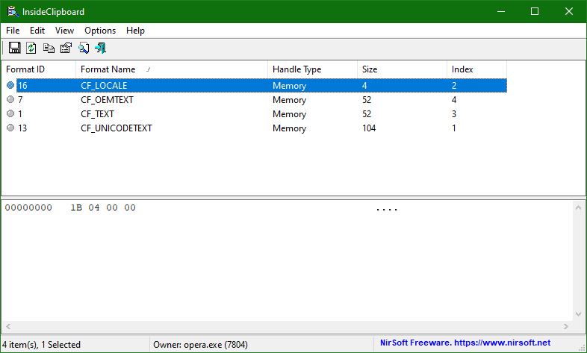Click the hex pane scroll left arrow
This screenshot has height=353, width=587.
(x=8, y=326)
